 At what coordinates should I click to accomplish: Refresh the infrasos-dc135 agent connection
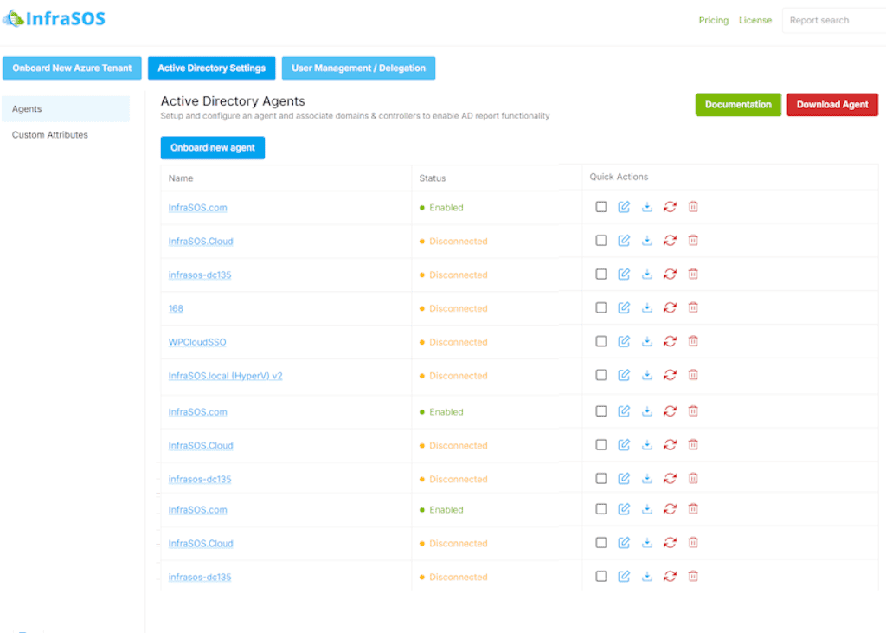click(670, 274)
